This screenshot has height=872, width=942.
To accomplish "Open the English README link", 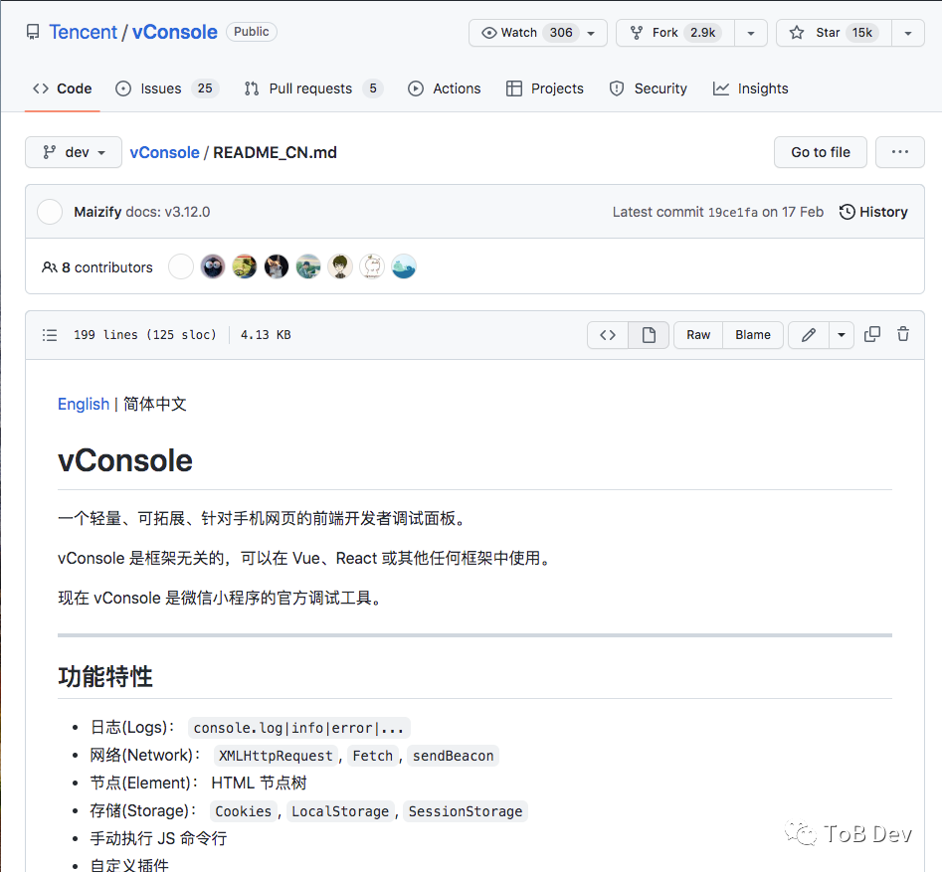I will pos(83,404).
